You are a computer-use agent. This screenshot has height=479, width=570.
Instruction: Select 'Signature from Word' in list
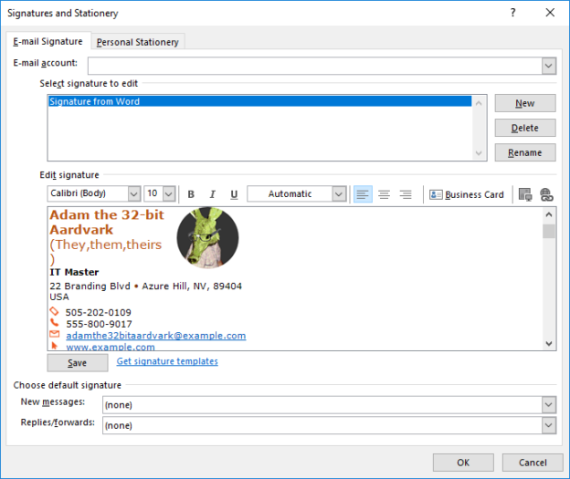(259, 102)
